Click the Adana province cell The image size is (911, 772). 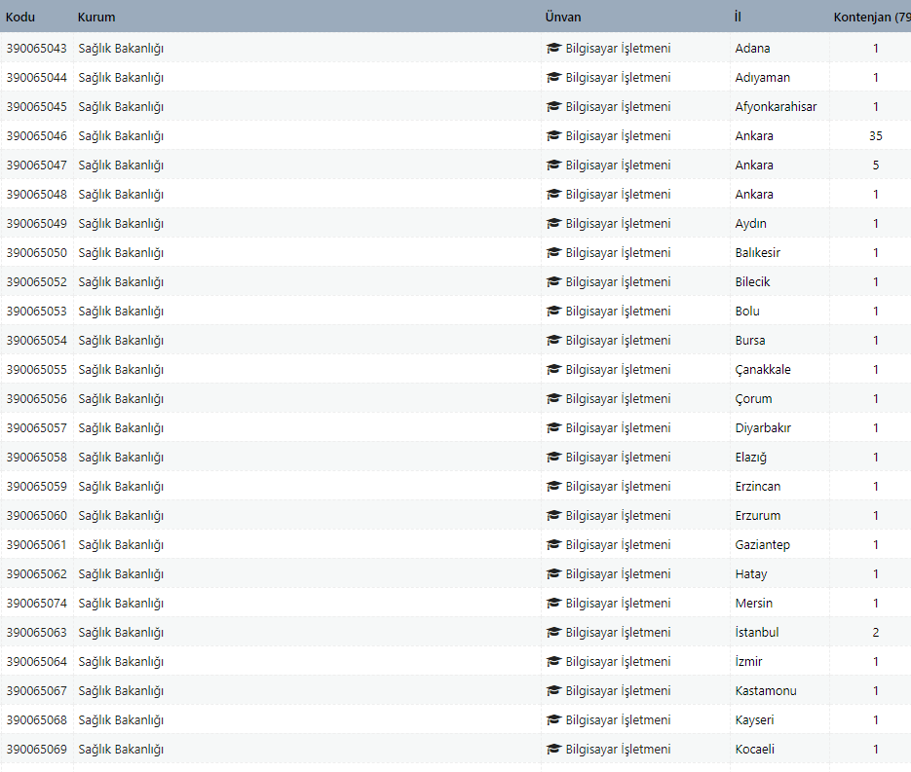click(752, 48)
